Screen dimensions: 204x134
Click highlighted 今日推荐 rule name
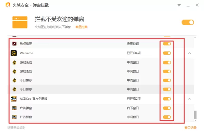26,89
